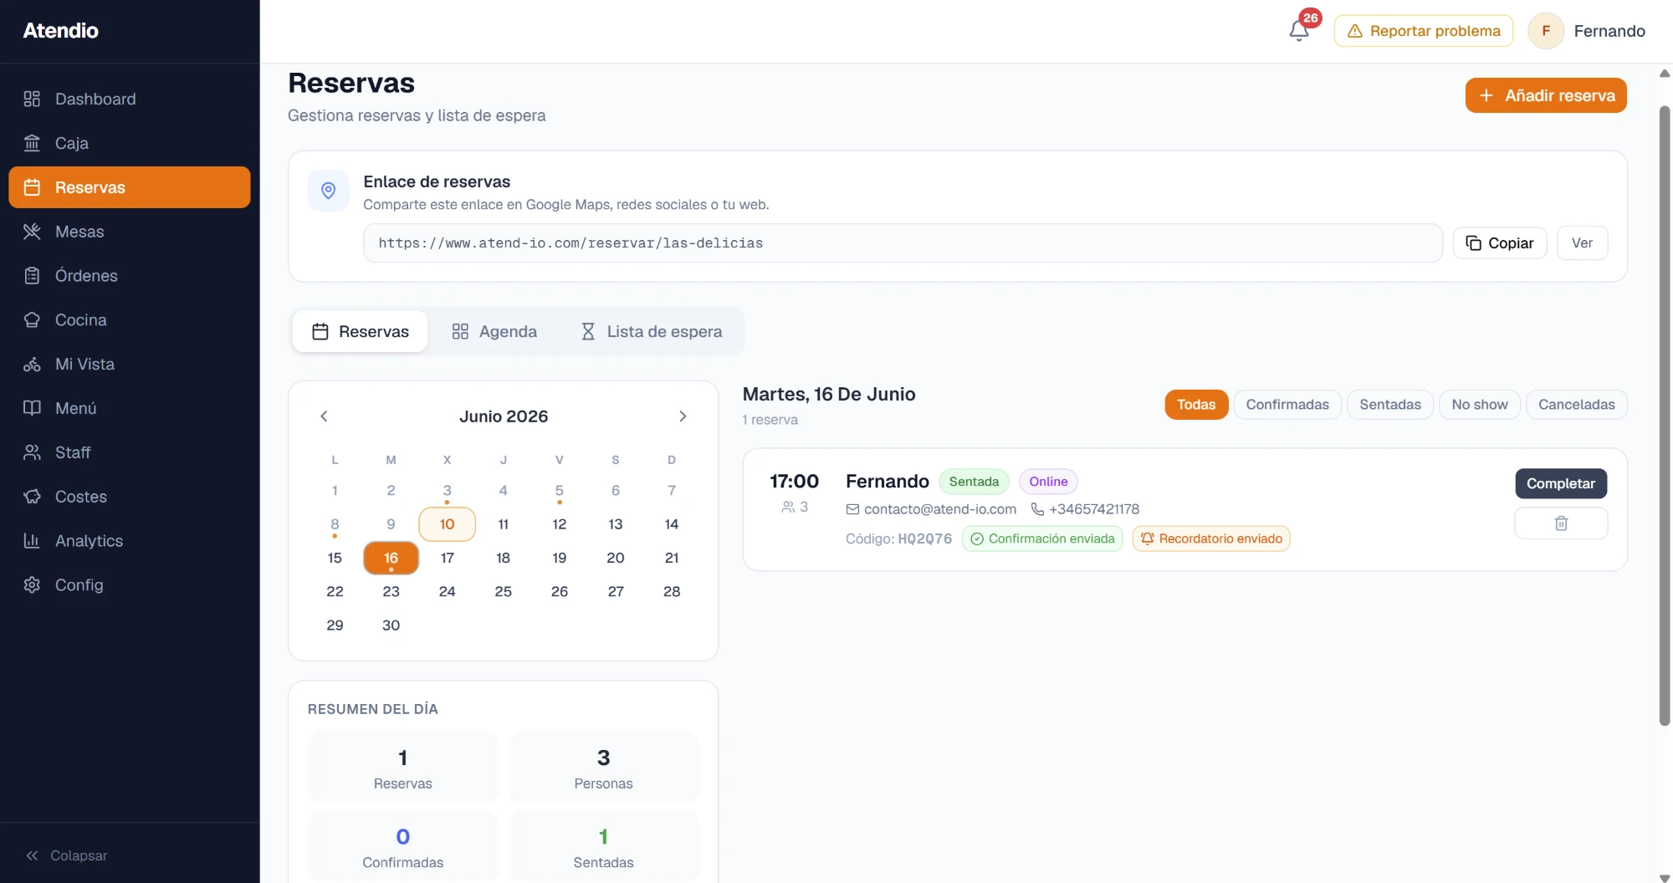Click the vertical page scrollbar

(1665, 416)
